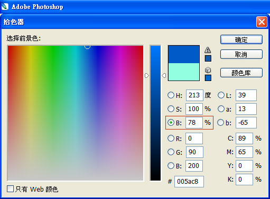Click the out-of-gamut warning triangle icon
The height and width of the screenshot is (199, 270).
208,50
